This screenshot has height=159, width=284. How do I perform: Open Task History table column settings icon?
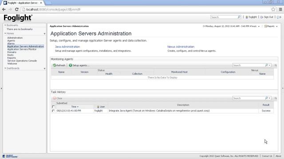pyautogui.click(x=276, y=98)
